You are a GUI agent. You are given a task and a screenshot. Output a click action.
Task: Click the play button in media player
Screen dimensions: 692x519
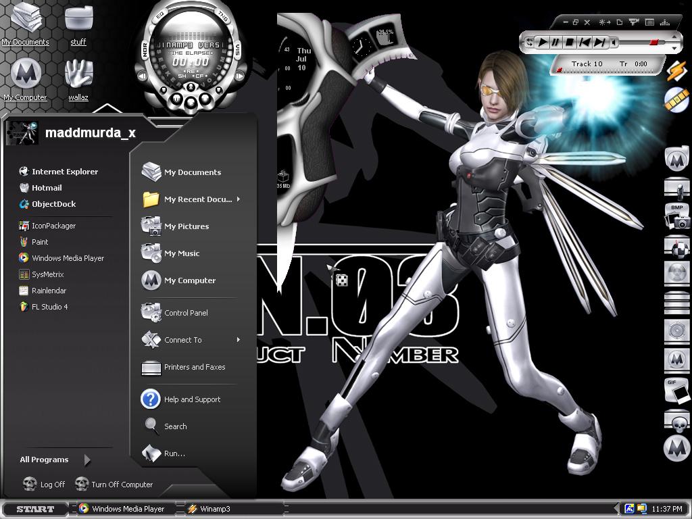(543, 43)
